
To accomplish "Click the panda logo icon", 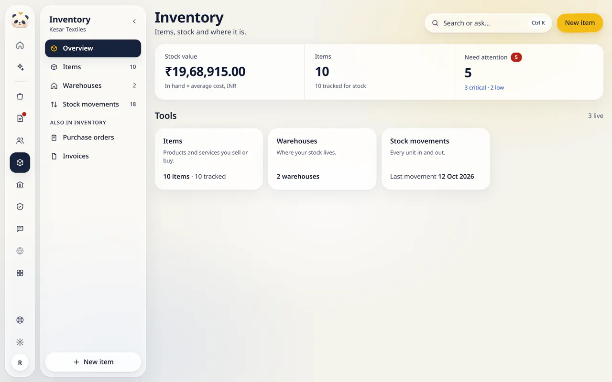I will (20, 20).
